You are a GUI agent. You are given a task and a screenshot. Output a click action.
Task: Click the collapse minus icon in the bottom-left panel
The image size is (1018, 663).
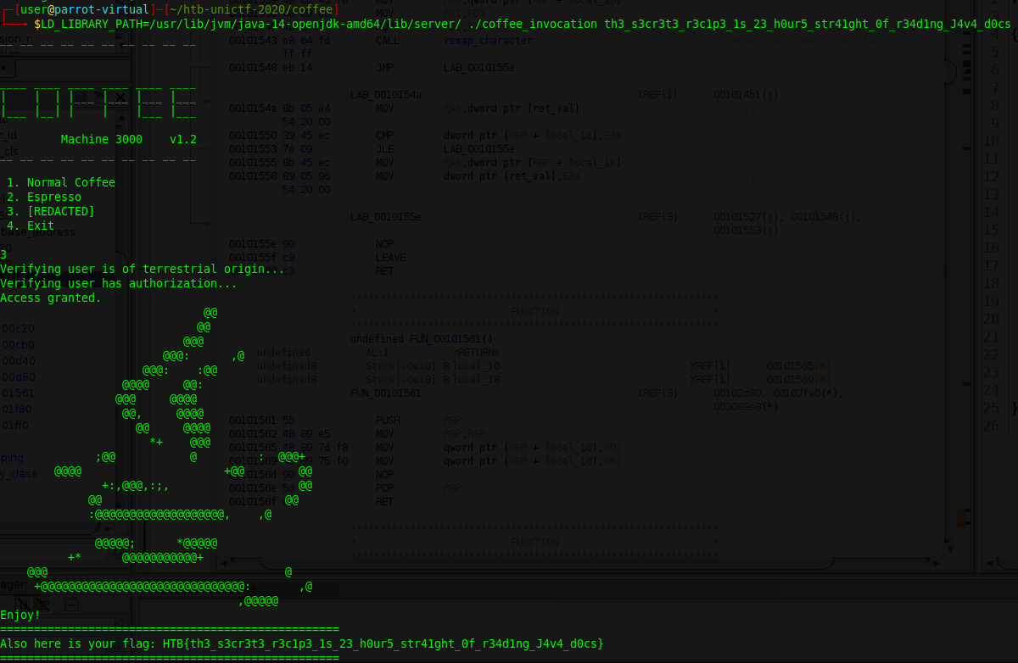tap(72, 604)
